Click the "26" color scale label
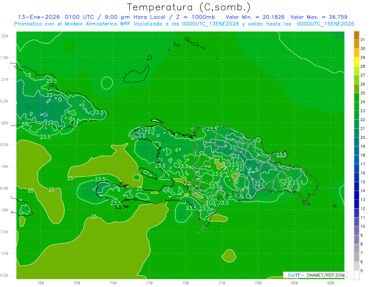This screenshot has height=287, width=371. (x=363, y=84)
